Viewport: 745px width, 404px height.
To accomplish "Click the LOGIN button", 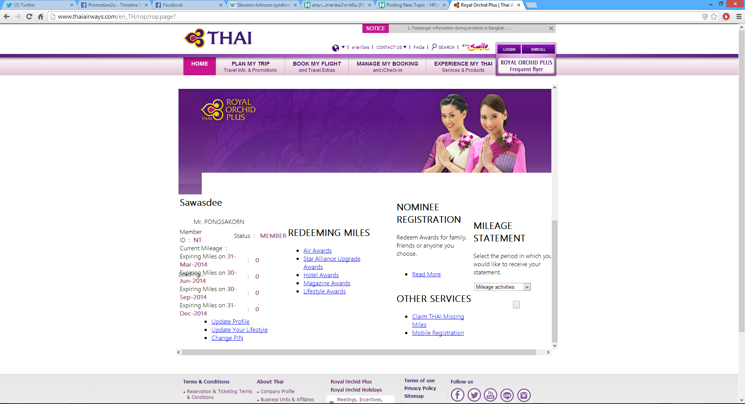I will pos(509,49).
